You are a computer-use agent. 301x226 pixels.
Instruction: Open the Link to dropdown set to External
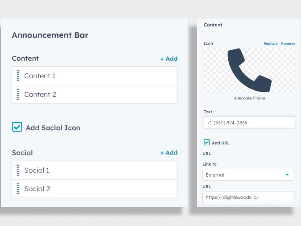tap(248, 175)
